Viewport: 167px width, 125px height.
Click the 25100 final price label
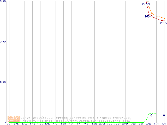pyautogui.click(x=163, y=23)
